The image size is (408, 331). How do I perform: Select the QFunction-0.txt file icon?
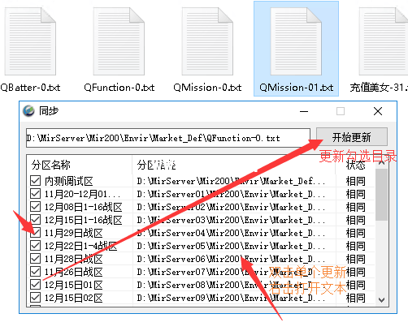(119, 41)
